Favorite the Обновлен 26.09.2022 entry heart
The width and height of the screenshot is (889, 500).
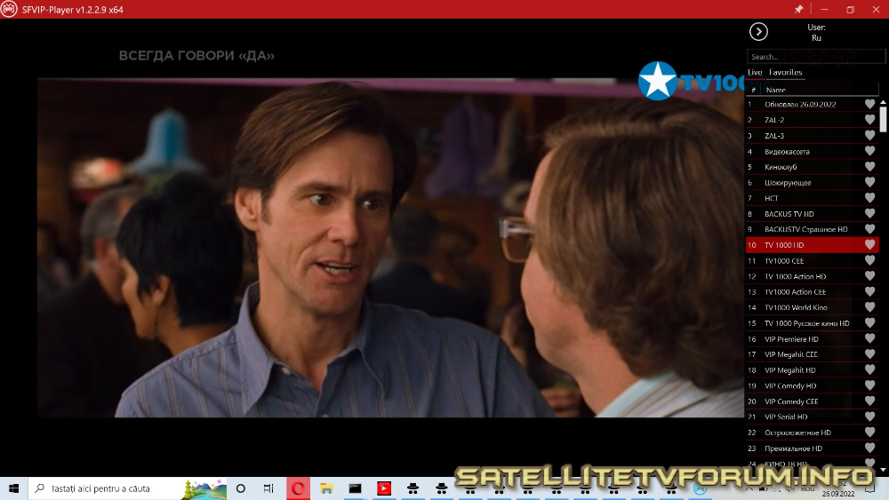(869, 104)
